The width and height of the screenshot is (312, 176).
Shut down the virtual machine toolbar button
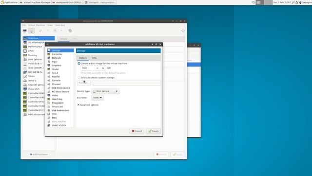(55, 31)
